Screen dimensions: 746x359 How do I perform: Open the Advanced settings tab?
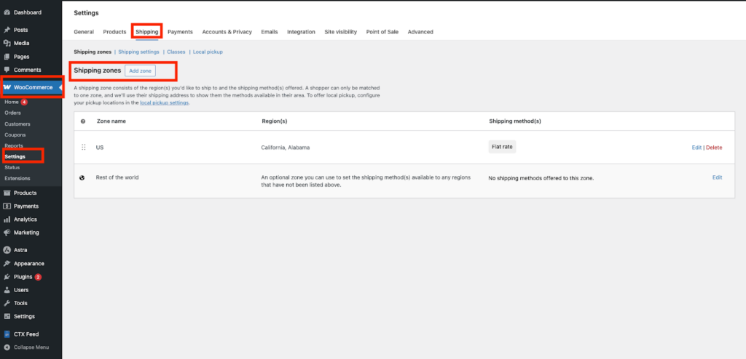(420, 32)
